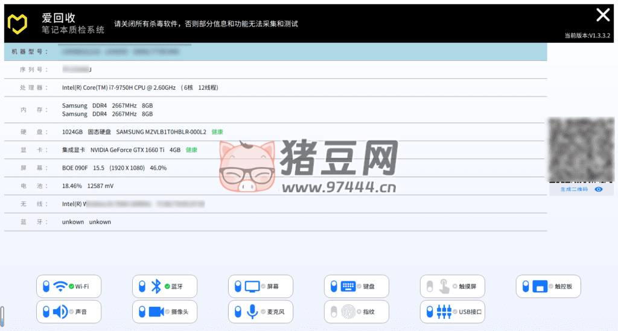
Task: Click the fingerprint (指纹) icon
Action: 348,312
